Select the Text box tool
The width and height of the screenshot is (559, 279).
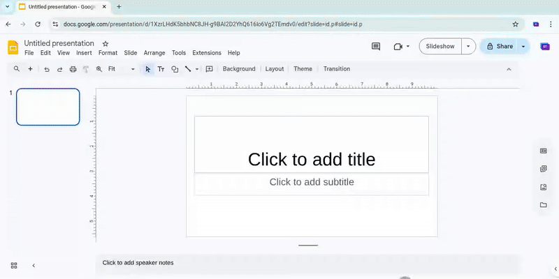(161, 69)
